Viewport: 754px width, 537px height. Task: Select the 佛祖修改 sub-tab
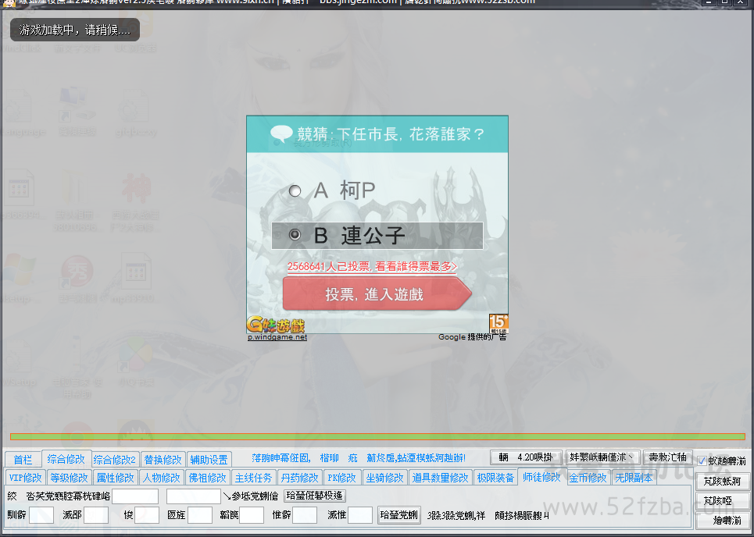208,478
